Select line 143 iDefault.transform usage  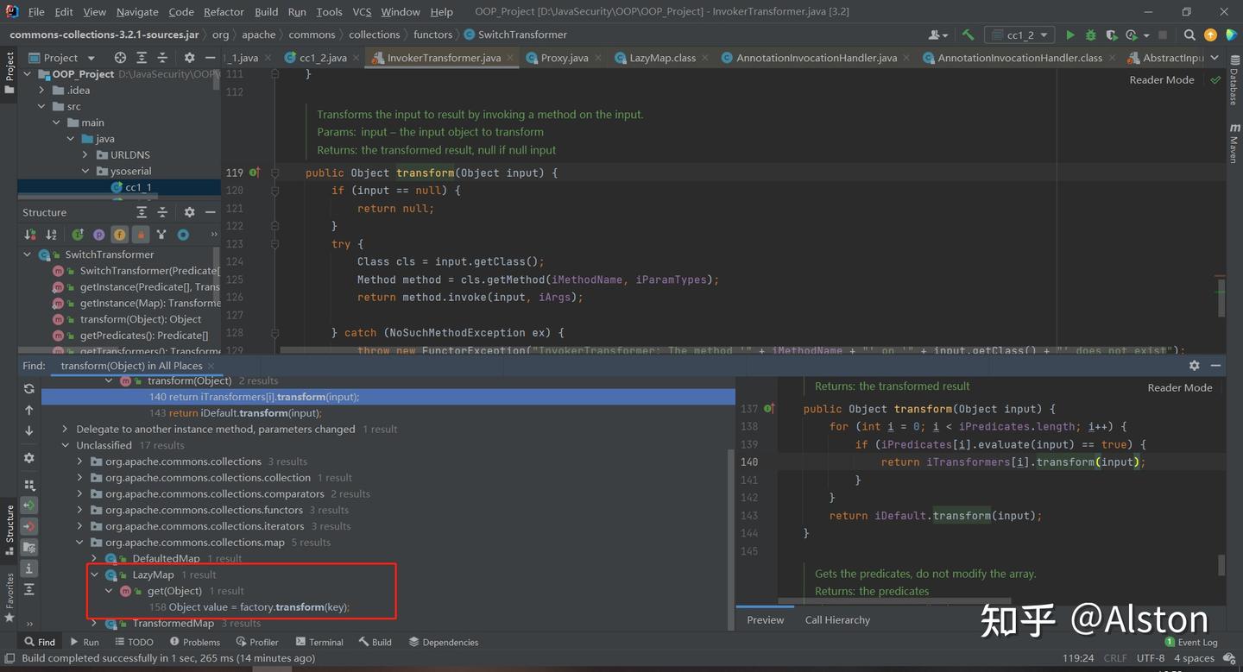click(235, 413)
